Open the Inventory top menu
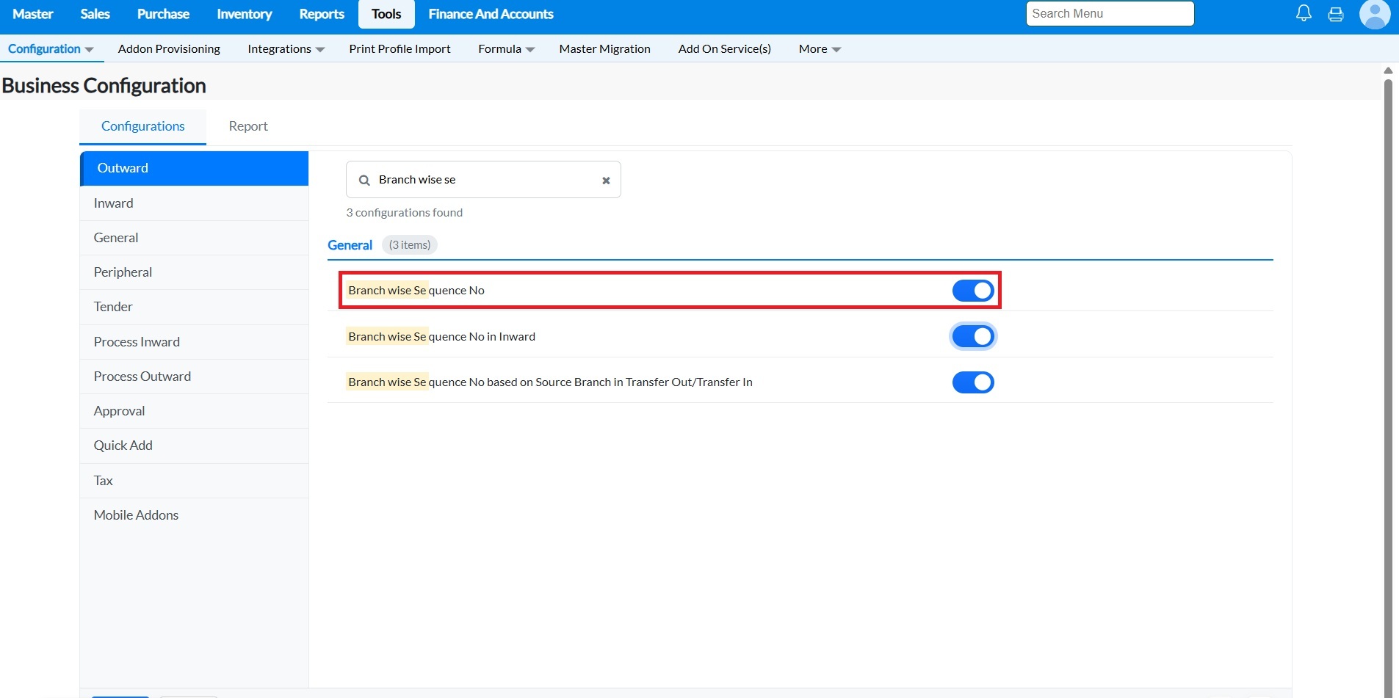Image resolution: width=1399 pixels, height=698 pixels. [244, 14]
